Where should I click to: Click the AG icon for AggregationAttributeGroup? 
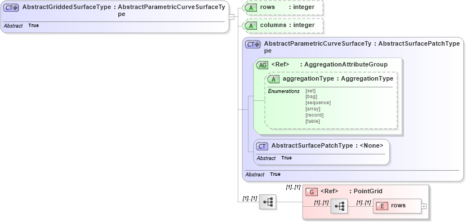(262, 65)
